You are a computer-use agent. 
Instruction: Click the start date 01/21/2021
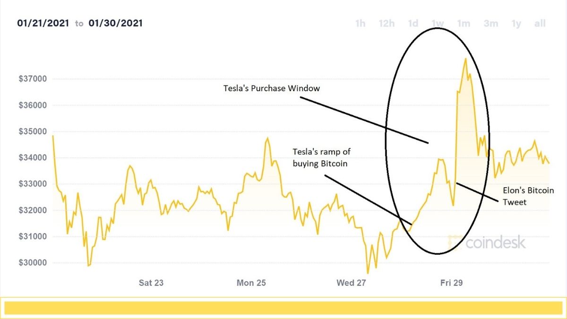[43, 23]
